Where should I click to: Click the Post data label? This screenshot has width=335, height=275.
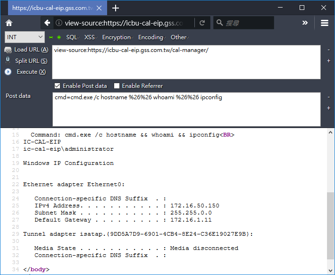point(18,96)
